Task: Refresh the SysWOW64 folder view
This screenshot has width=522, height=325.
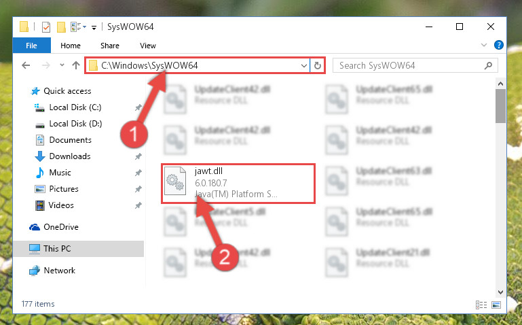Action: [x=318, y=65]
